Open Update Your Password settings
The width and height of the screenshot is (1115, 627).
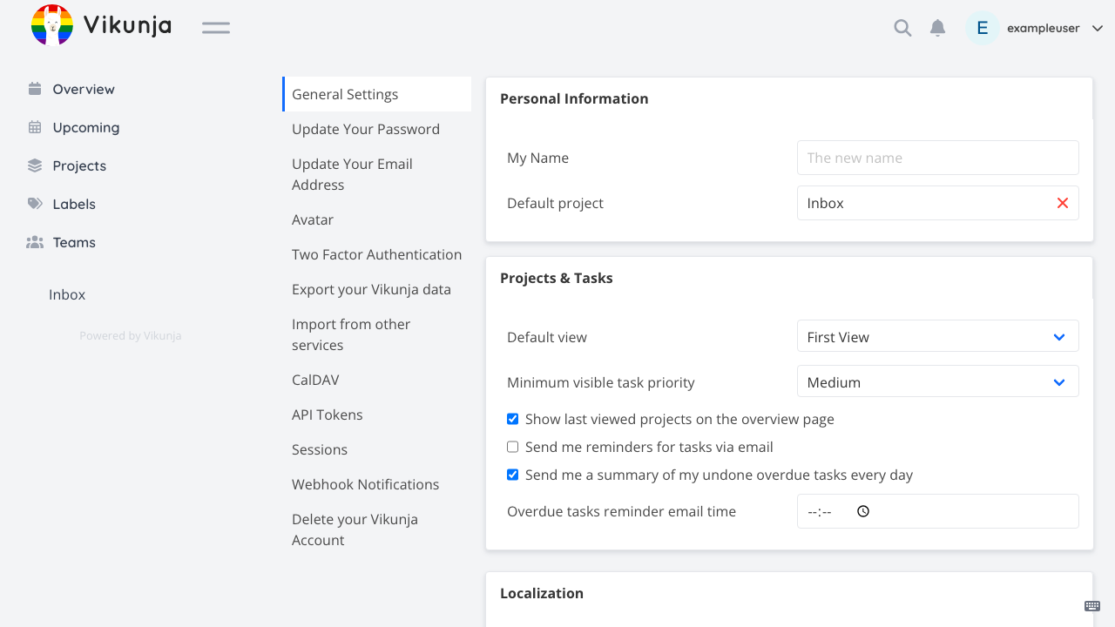[377, 129]
